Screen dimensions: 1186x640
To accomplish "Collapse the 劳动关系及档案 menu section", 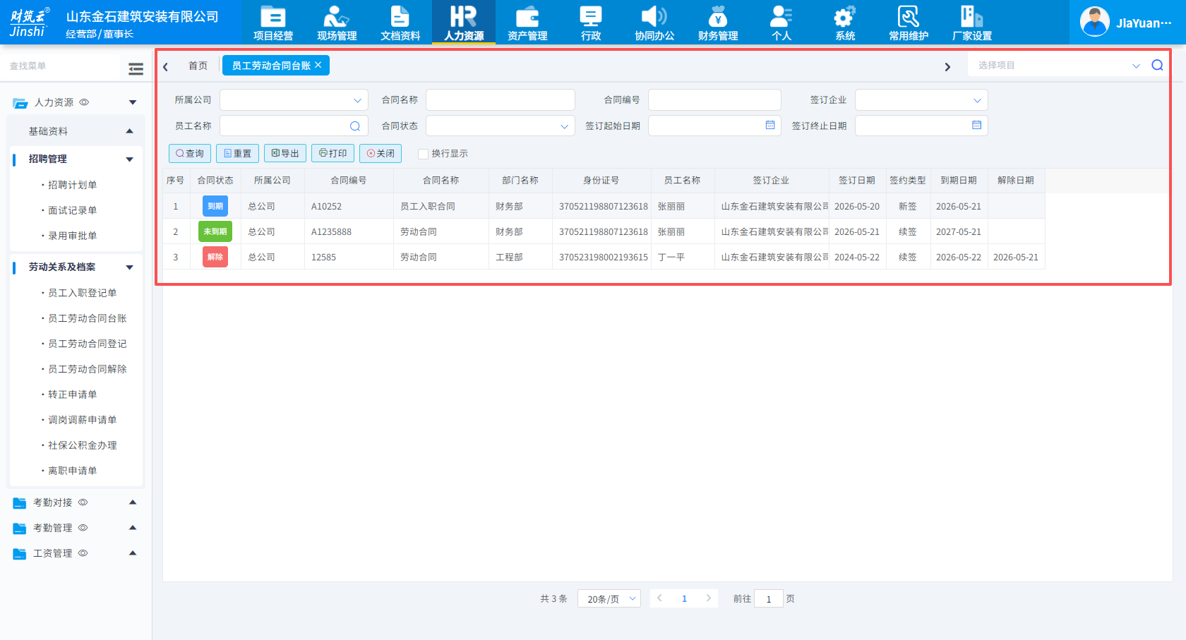I will click(76, 267).
